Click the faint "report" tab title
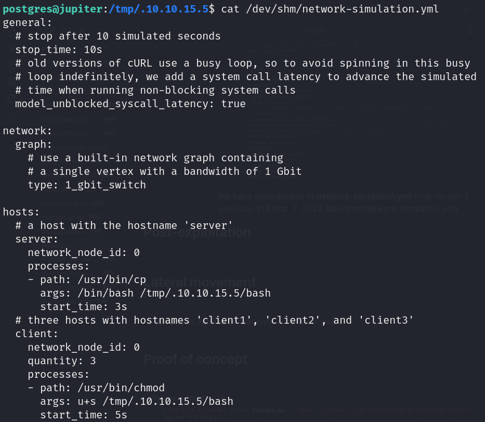The width and height of the screenshot is (485, 422). click(313, 31)
